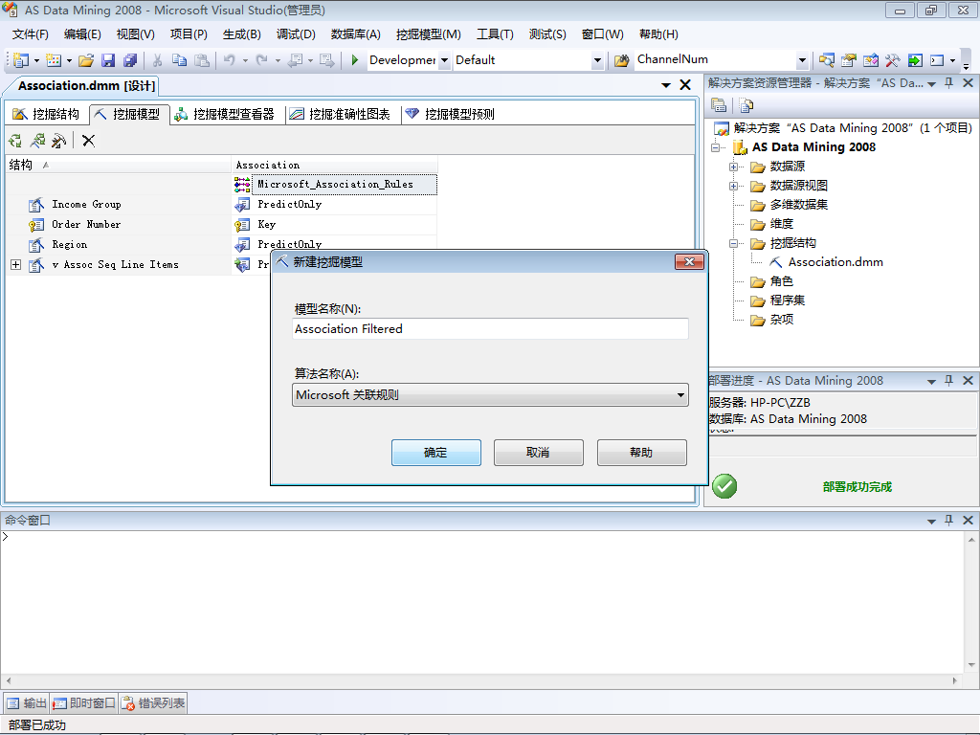
Task: Click the Find in Files binoculars icon
Action: tap(621, 60)
